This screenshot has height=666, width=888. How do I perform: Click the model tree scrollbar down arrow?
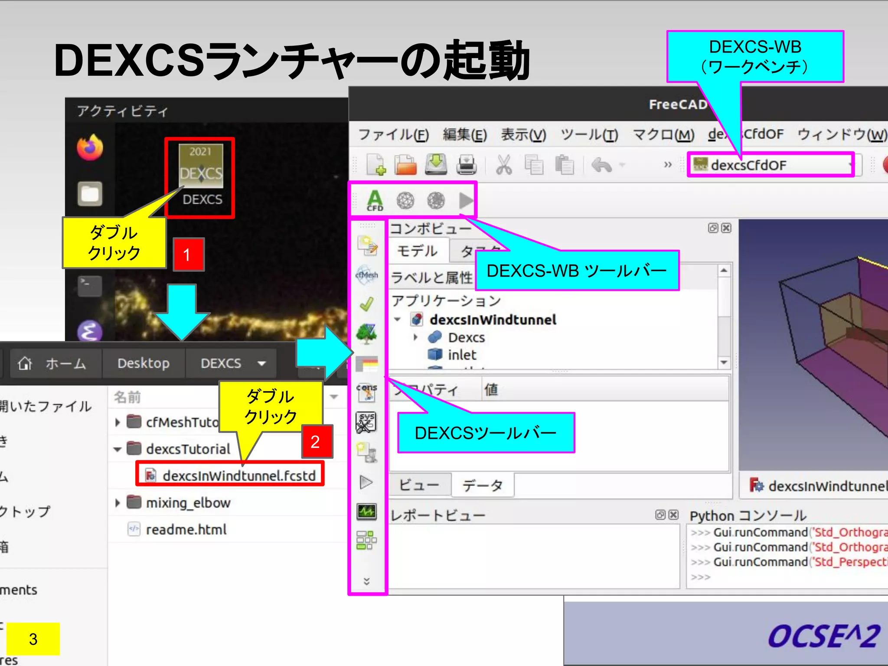(x=724, y=362)
